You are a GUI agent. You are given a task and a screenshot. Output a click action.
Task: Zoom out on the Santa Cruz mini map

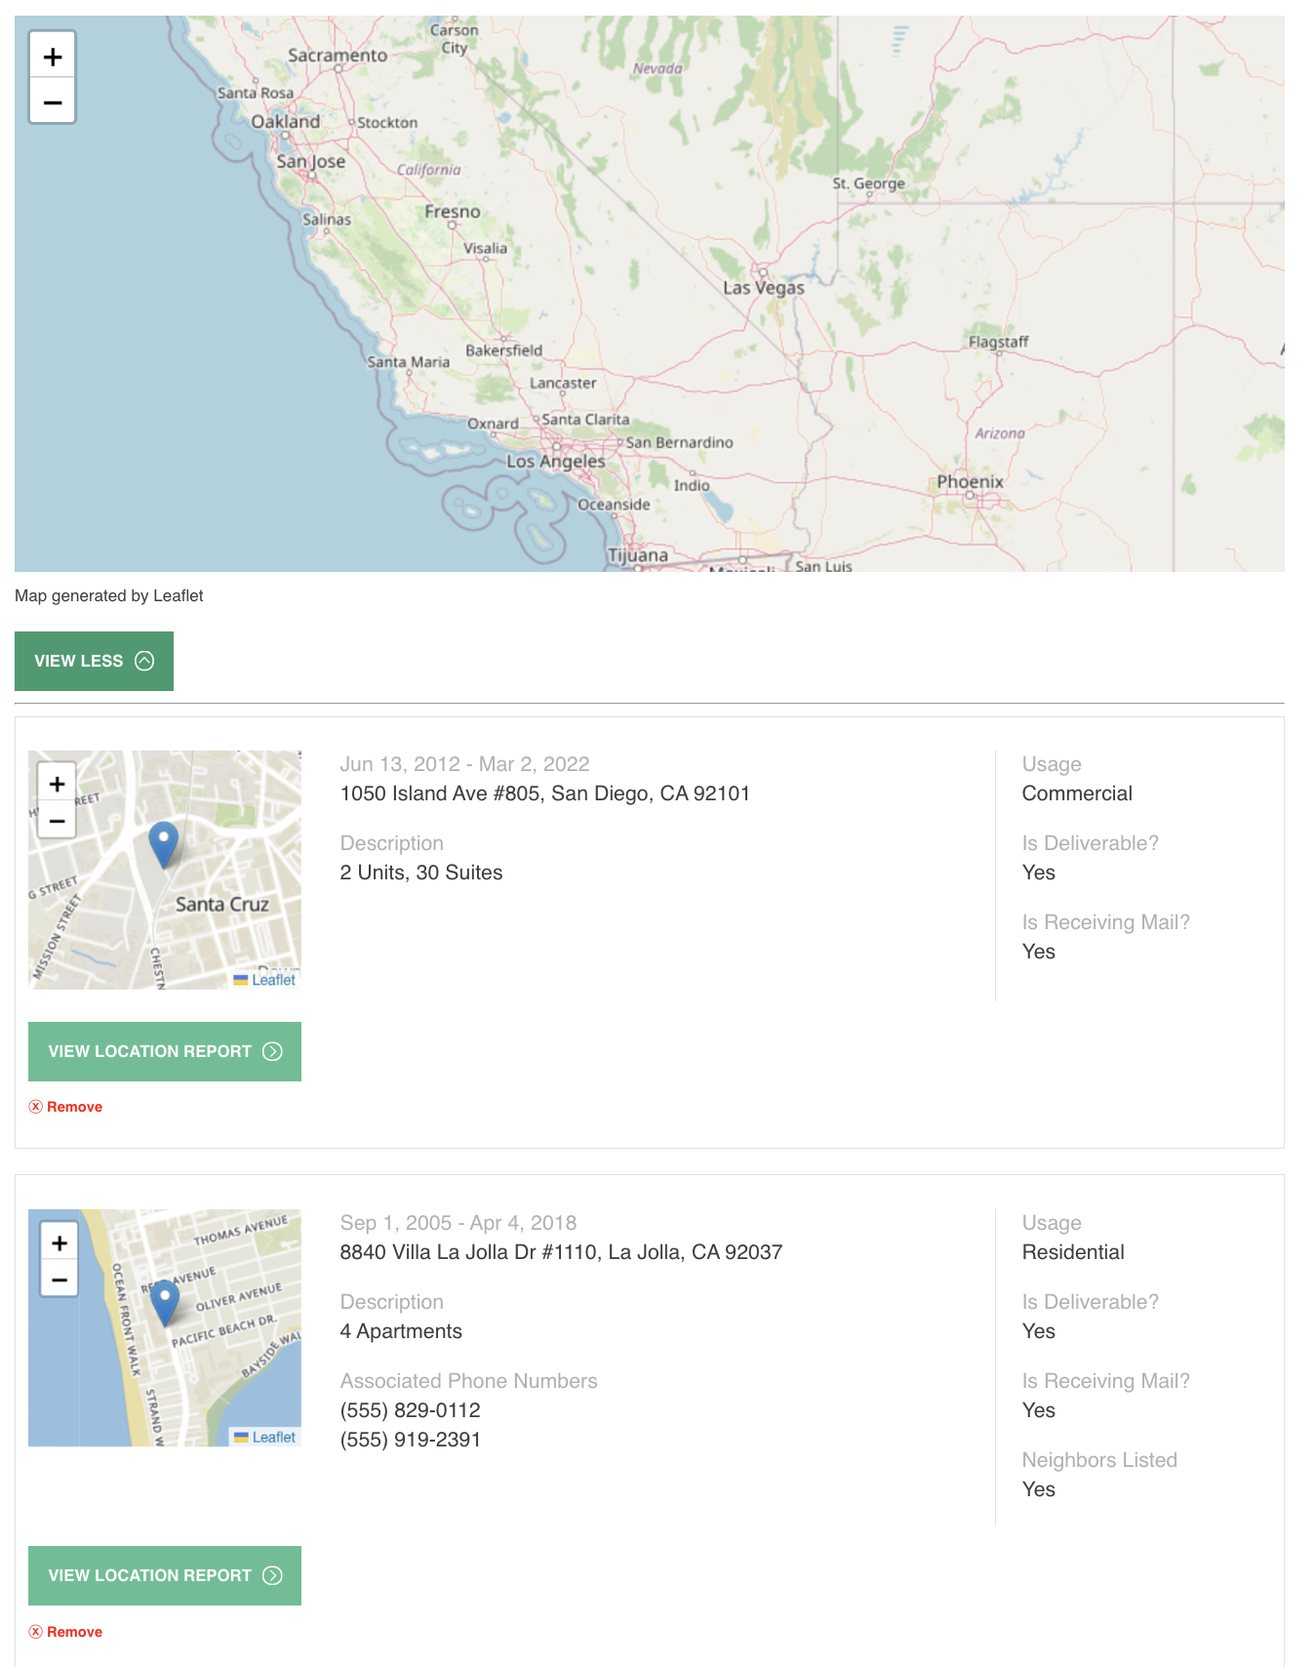(x=58, y=821)
